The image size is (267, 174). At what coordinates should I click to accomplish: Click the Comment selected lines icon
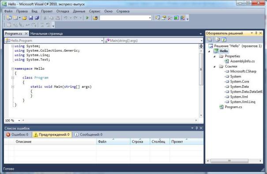tap(42, 25)
